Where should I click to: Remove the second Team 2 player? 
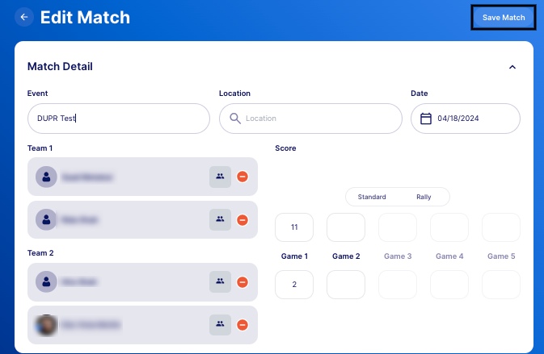[242, 325]
